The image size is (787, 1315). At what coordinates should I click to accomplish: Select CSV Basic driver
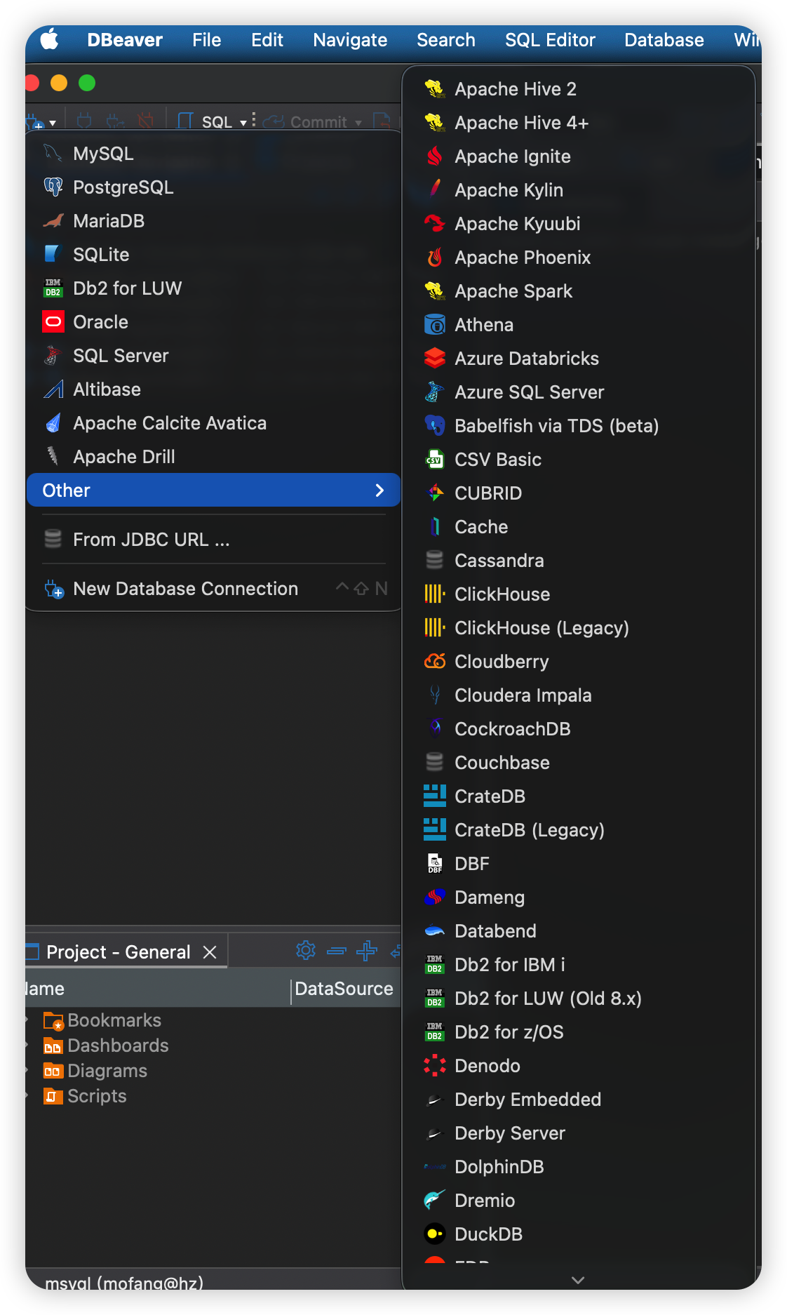579,460
